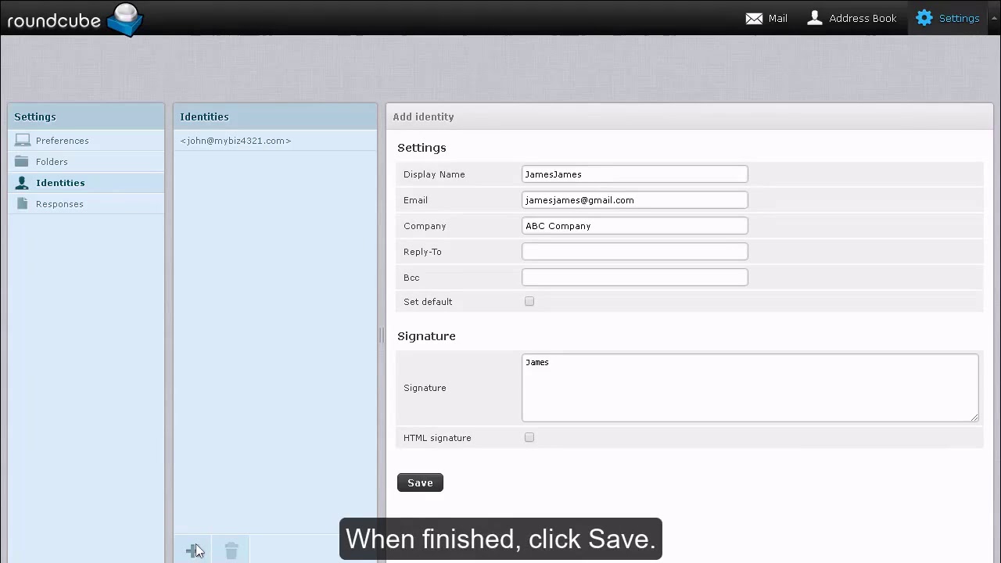Viewport: 1001px width, 563px height.
Task: Click the delete identity trash icon
Action: click(231, 550)
